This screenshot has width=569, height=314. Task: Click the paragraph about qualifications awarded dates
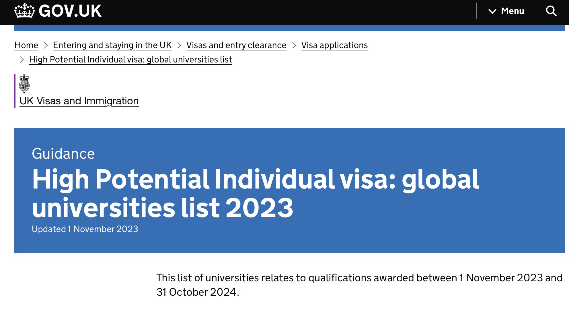[x=359, y=285]
